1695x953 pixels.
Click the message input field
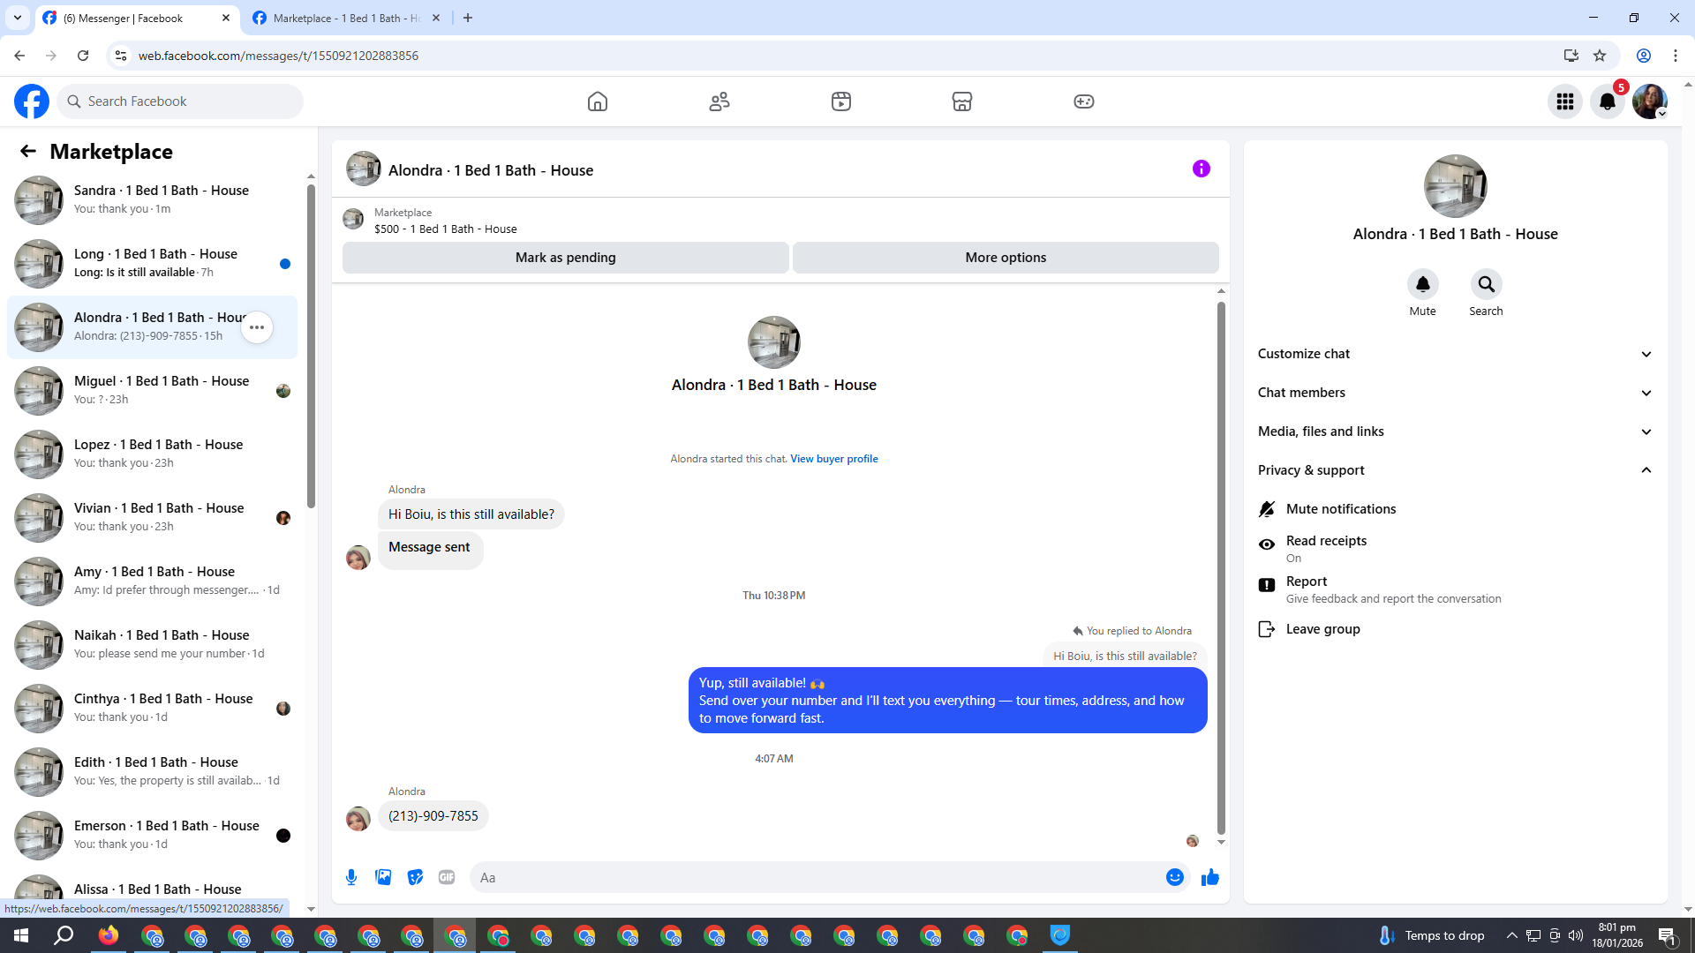tap(812, 877)
